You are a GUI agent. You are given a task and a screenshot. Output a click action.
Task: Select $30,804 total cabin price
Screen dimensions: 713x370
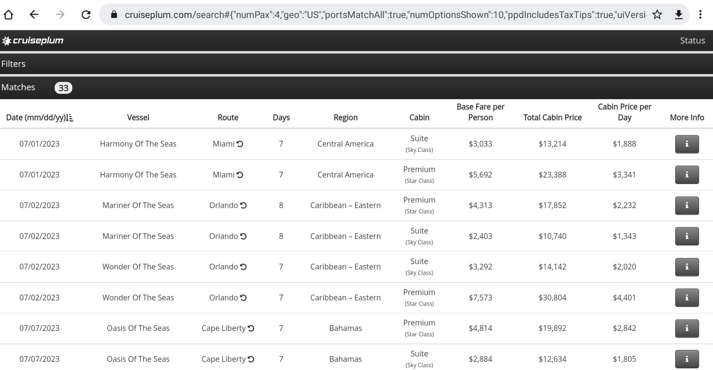pyautogui.click(x=552, y=298)
